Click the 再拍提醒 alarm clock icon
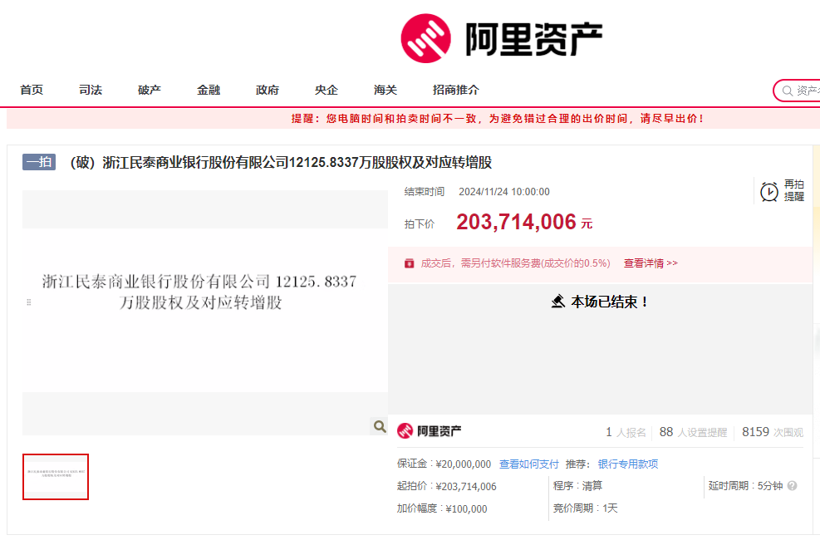The height and width of the screenshot is (545, 820). (768, 191)
